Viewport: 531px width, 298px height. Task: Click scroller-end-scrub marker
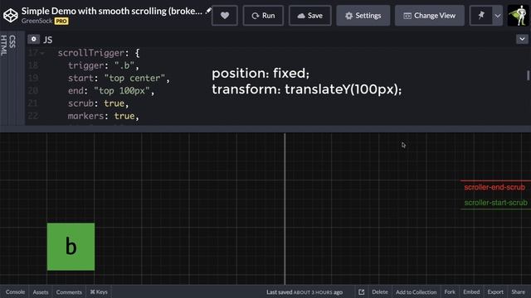(494, 187)
